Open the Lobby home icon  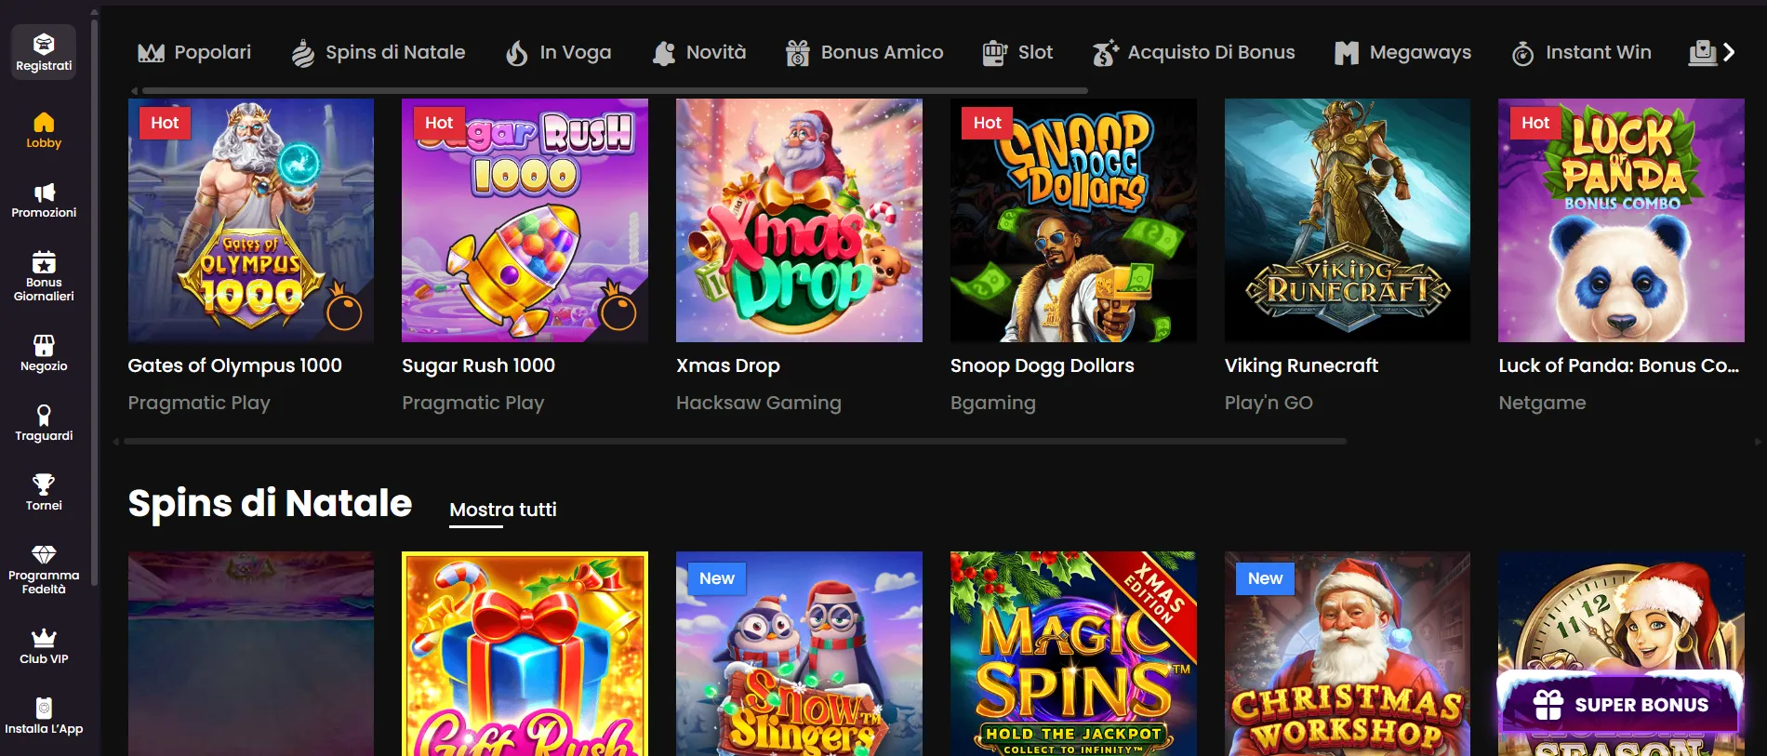(44, 123)
